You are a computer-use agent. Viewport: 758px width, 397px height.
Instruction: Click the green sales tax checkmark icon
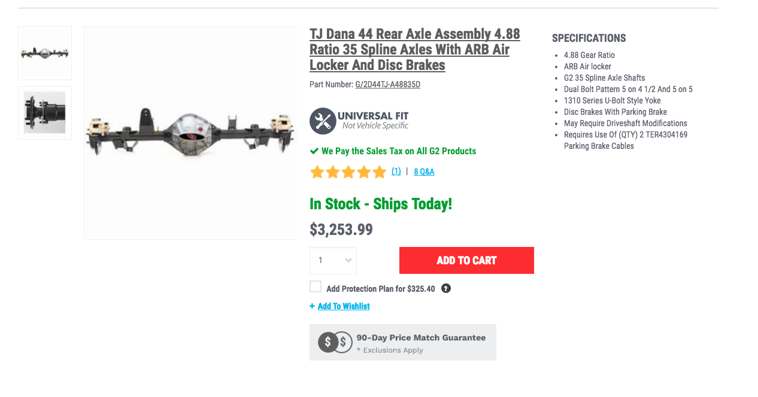314,151
